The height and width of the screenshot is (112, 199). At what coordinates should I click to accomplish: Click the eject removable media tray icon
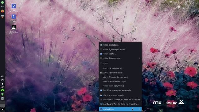coord(2,84)
